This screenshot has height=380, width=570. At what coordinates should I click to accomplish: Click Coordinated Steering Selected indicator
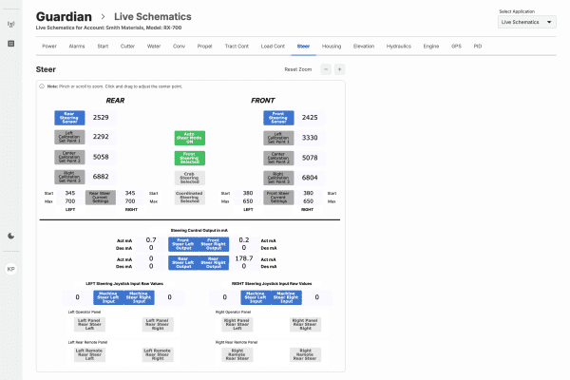click(190, 198)
